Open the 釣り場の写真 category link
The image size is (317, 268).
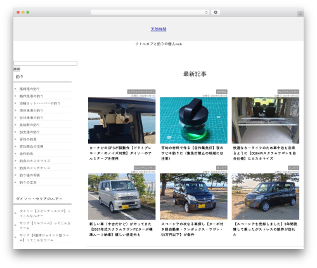click(30, 175)
